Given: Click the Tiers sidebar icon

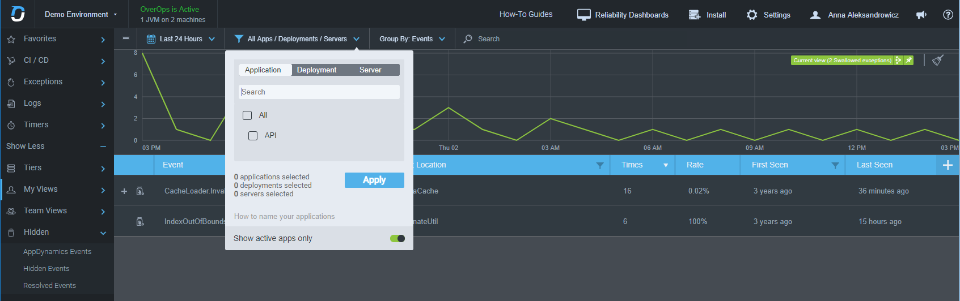Looking at the screenshot, I should [11, 168].
